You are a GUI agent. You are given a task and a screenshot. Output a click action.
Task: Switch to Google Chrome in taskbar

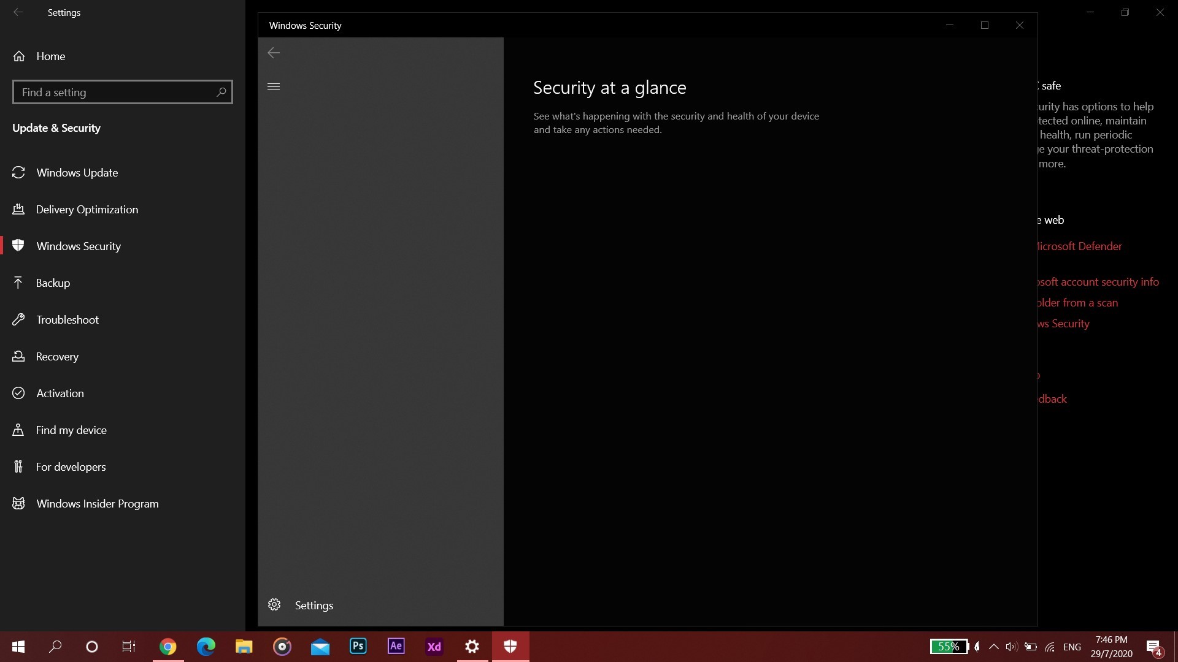click(x=167, y=647)
